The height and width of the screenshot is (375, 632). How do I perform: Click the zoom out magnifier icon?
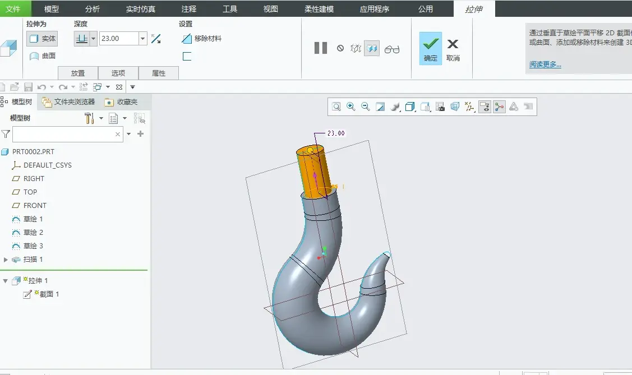click(x=365, y=107)
